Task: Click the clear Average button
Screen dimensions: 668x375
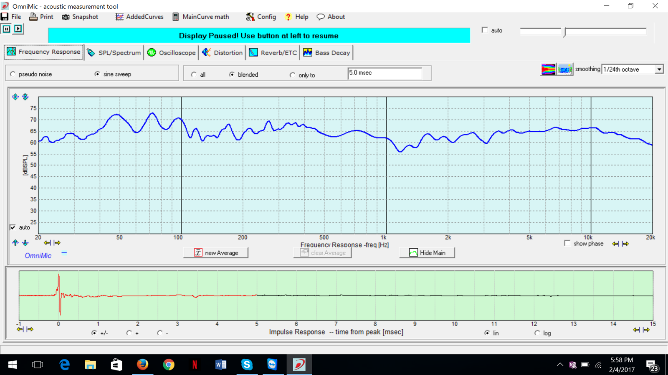Action: point(322,252)
